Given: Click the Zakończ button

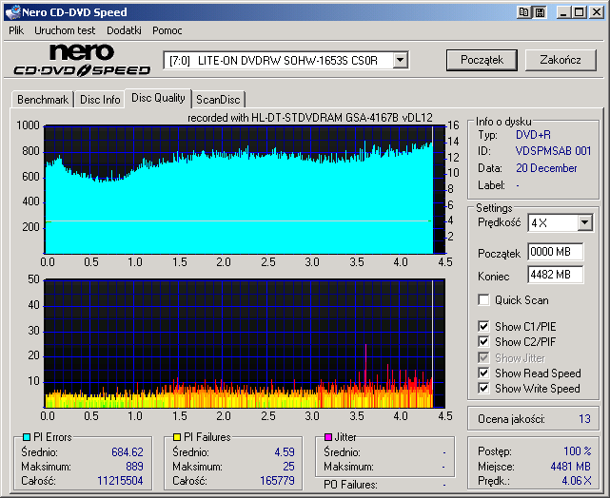Looking at the screenshot, I should click(x=561, y=60).
